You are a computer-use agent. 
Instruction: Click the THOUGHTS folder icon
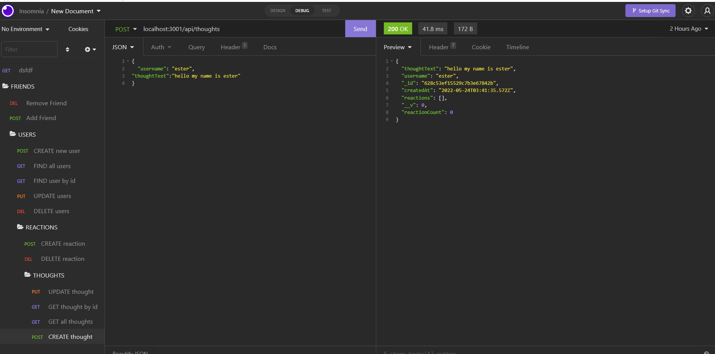click(x=27, y=275)
